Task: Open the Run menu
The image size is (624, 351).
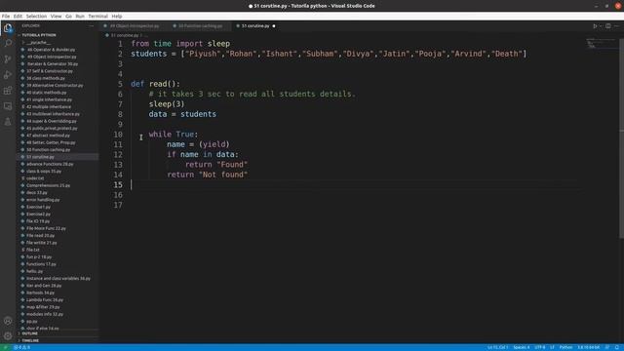Action: 80,17
